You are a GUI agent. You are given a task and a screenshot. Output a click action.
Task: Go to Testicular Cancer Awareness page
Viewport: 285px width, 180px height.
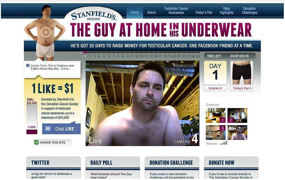coord(176,10)
